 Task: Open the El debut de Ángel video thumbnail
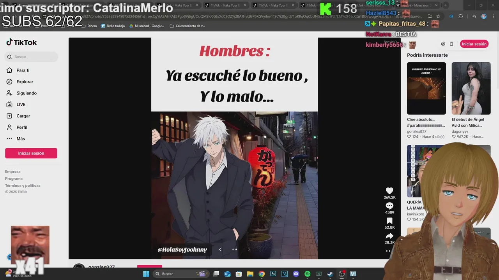click(x=471, y=88)
